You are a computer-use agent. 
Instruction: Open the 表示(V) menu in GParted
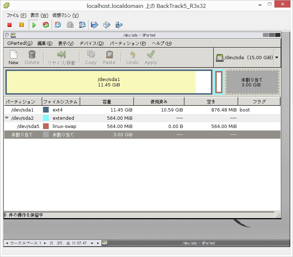(x=66, y=43)
